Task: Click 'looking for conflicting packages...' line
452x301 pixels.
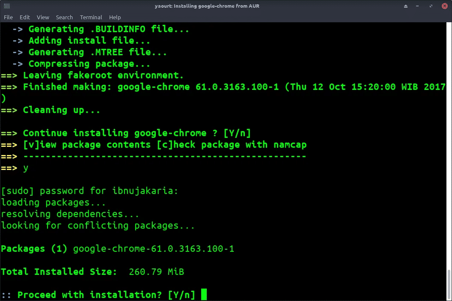Action: coord(98,226)
